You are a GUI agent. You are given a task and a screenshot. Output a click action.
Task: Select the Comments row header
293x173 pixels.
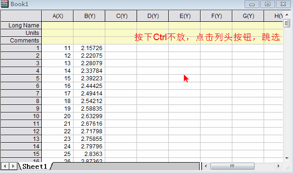coord(21,40)
